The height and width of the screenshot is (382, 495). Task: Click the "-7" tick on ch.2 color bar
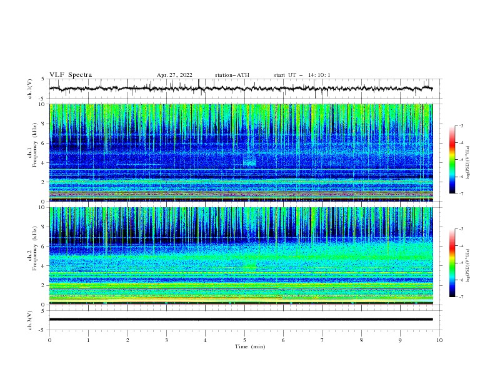[x=461, y=297]
